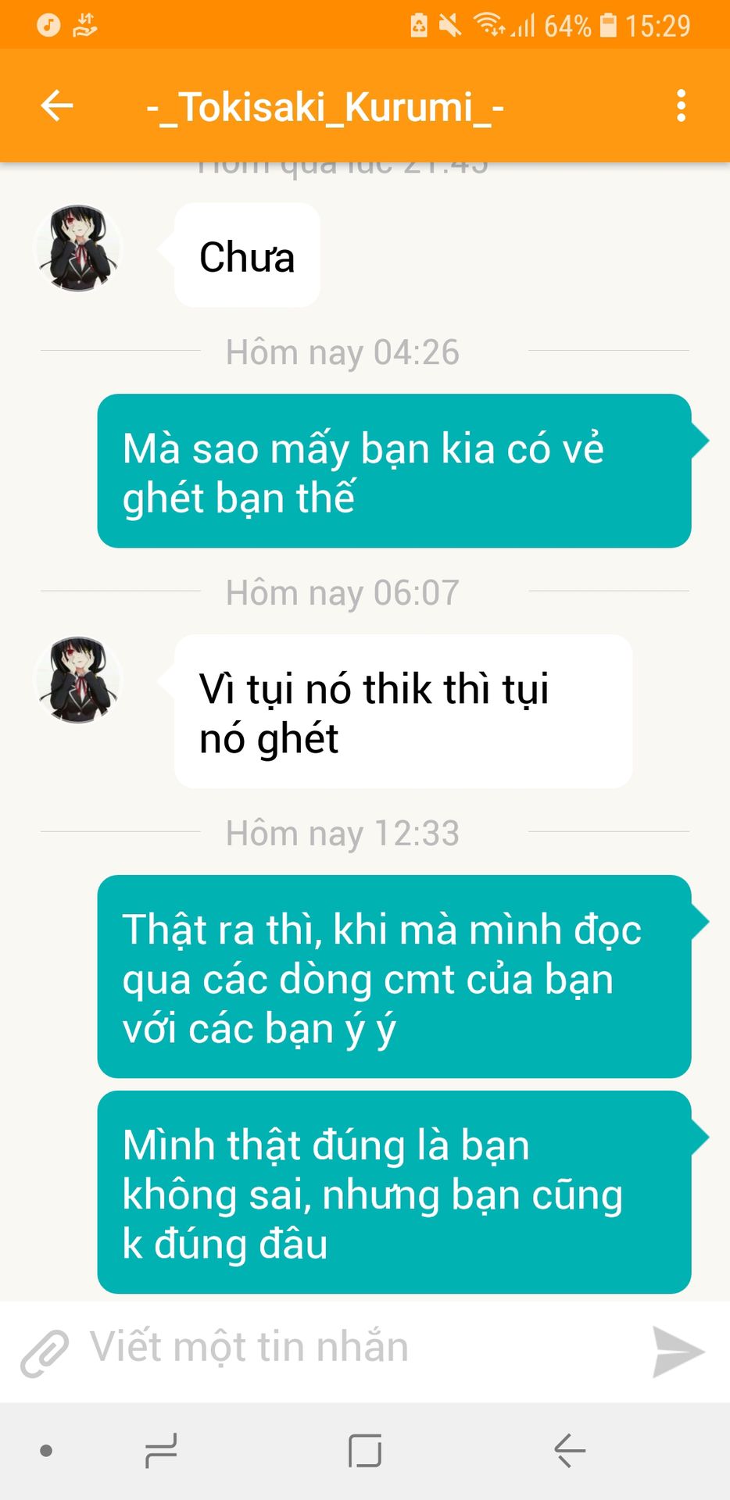Image resolution: width=730 pixels, height=1500 pixels.
Task: Tap the small dot in navigation bar
Action: (x=46, y=1452)
